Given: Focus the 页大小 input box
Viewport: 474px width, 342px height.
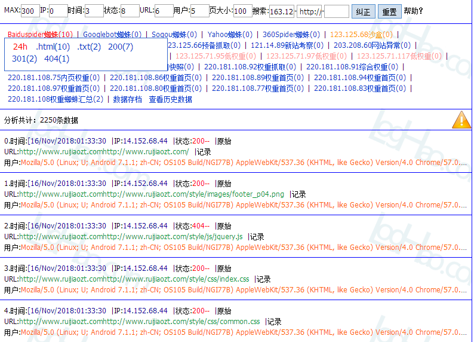Looking at the screenshot, I should click(242, 11).
